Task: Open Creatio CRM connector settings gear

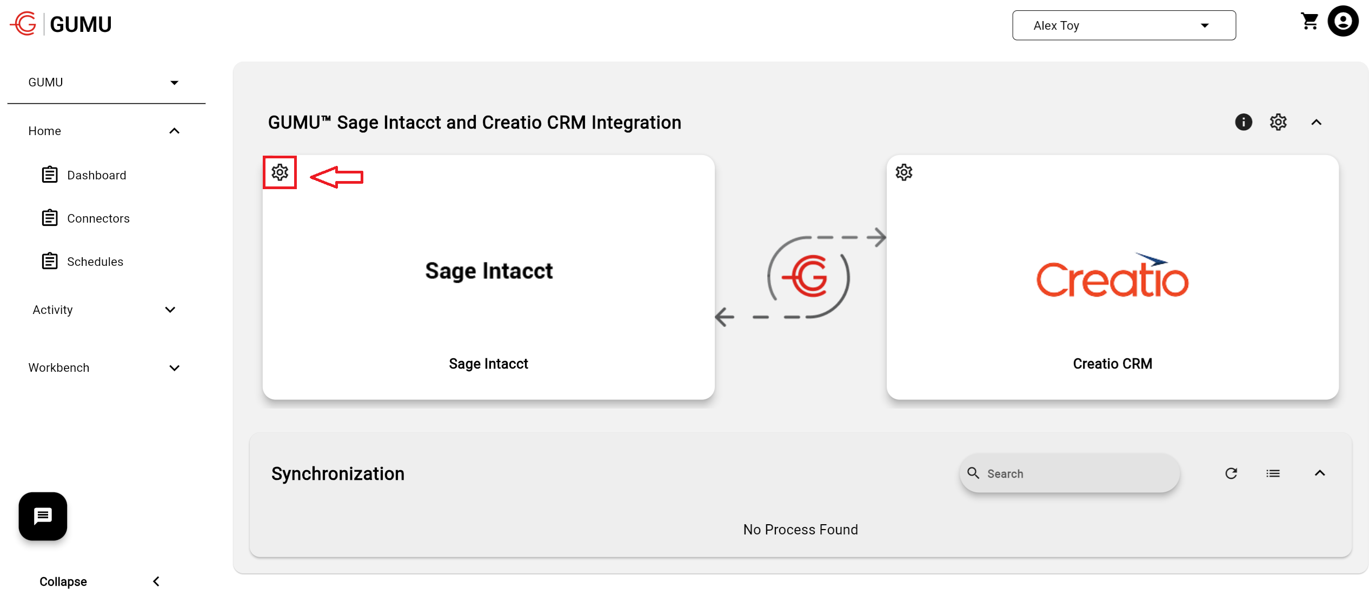Action: coord(903,172)
